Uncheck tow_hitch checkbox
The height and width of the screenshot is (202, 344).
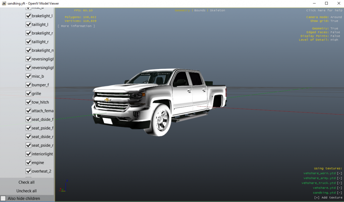coord(28,102)
